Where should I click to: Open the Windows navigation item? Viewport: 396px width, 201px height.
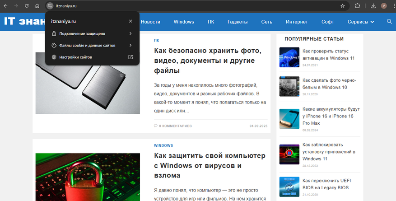pos(184,22)
